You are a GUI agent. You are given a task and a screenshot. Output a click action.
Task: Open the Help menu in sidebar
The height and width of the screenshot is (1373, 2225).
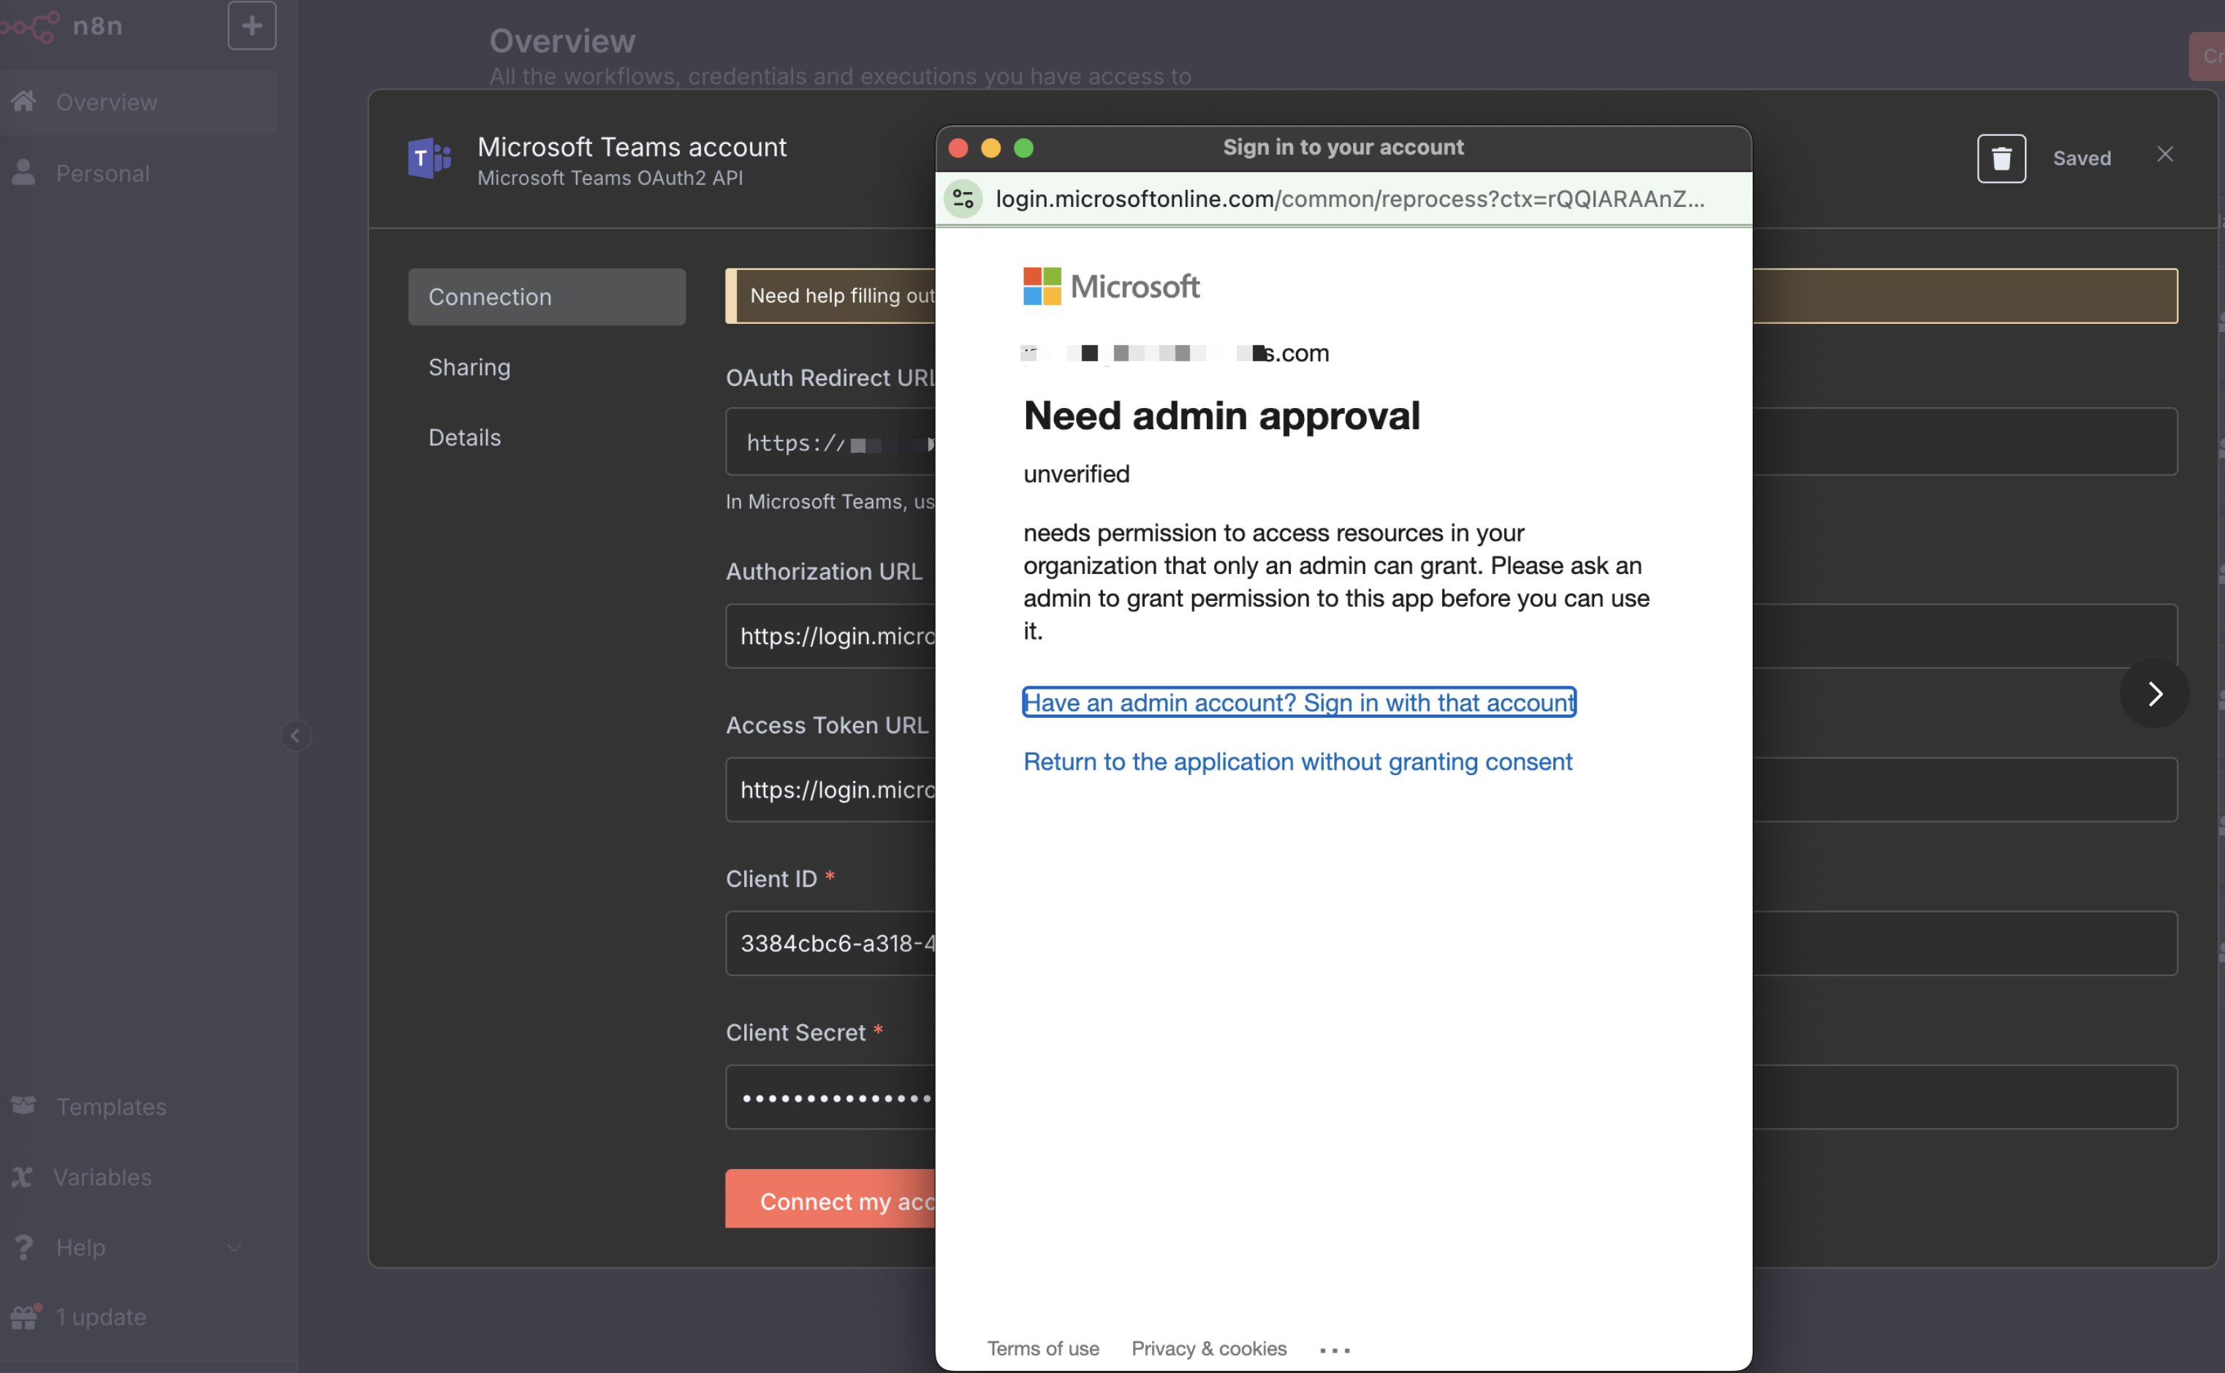pyautogui.click(x=138, y=1247)
